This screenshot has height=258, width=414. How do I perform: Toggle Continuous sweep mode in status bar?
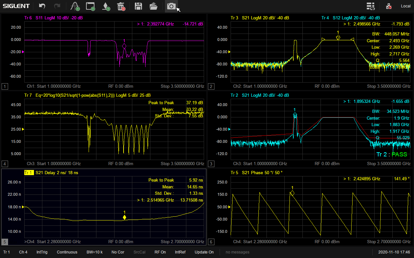click(x=67, y=252)
